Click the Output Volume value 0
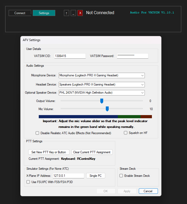This screenshot has height=204, width=187. (150, 101)
